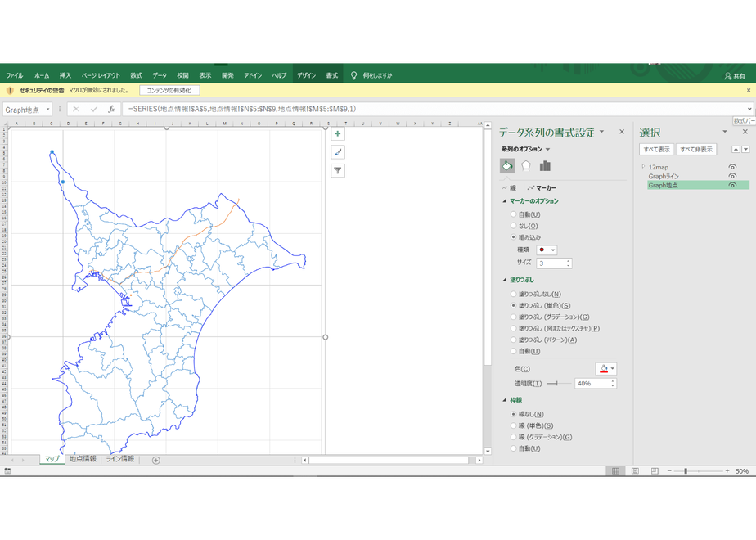Open the Chart Styles brush button
This screenshot has height=540, width=756.
click(337, 152)
